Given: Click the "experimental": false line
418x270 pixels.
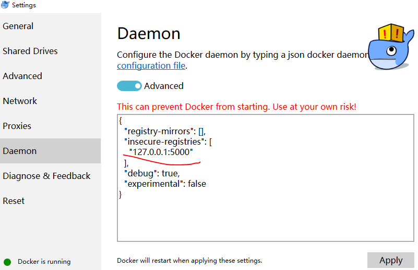Looking at the screenshot, I should tap(165, 184).
